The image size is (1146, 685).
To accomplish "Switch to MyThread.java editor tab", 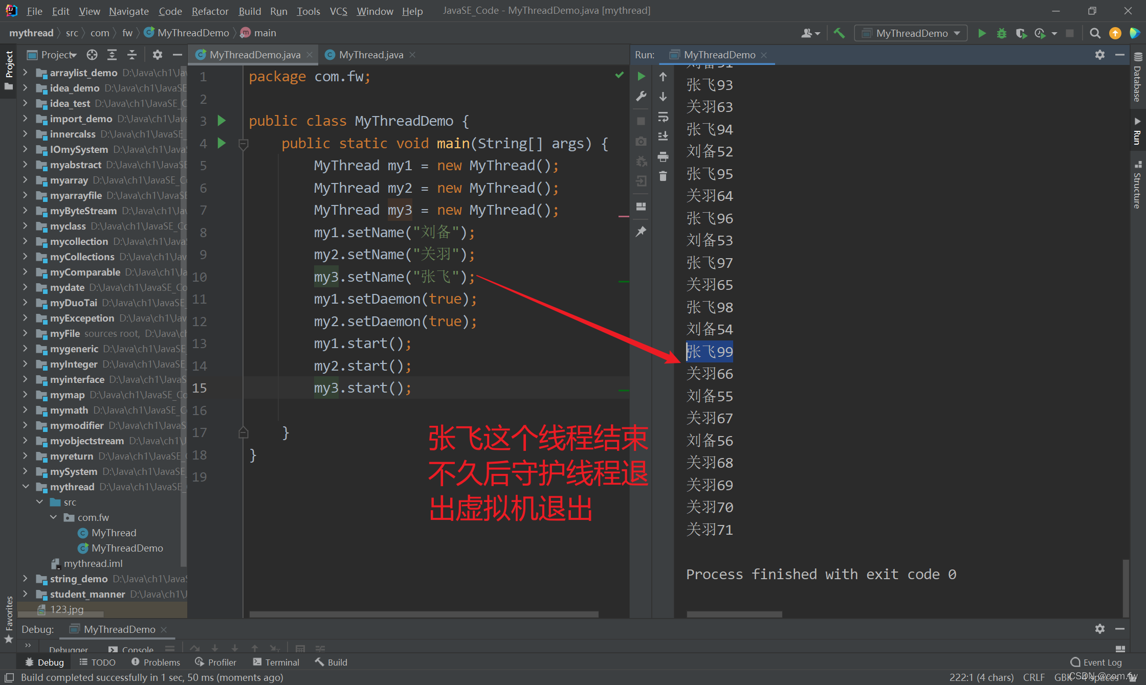I will [x=370, y=55].
